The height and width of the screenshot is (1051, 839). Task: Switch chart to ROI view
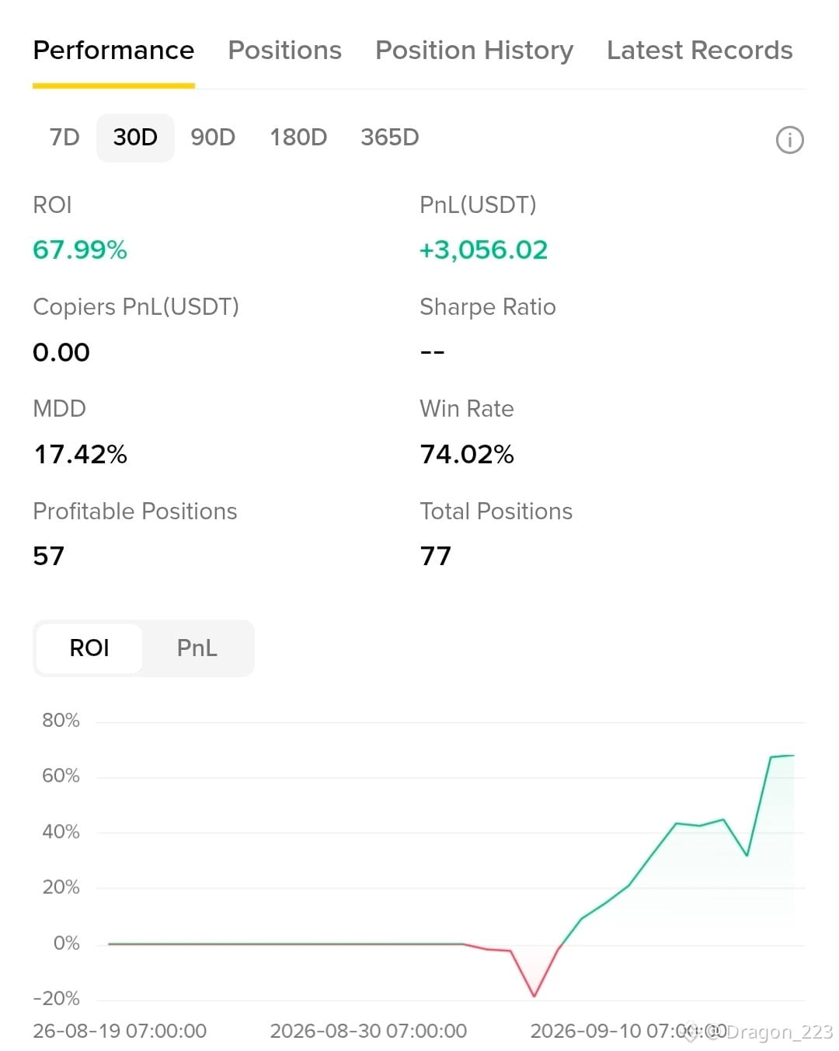pyautogui.click(x=89, y=648)
